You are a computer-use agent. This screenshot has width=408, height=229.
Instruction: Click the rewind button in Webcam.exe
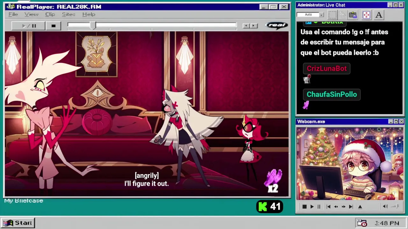[x=336, y=207]
